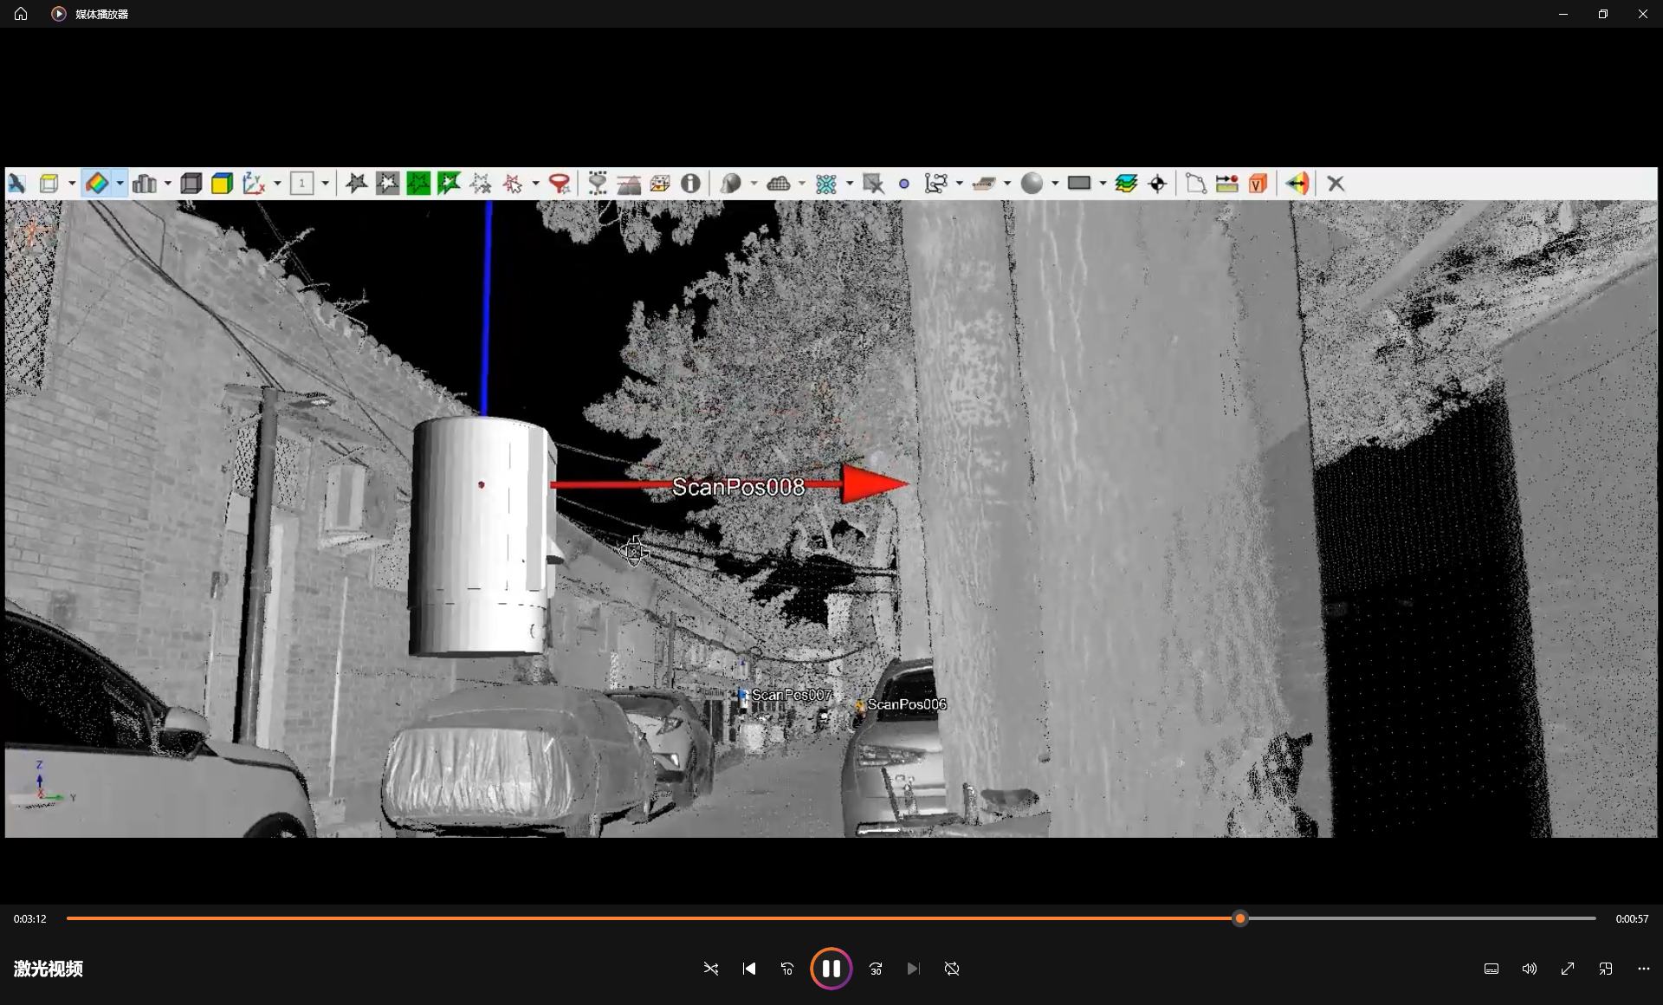
Task: Open dropdown beside the gray sphere icon
Action: [x=1055, y=184]
